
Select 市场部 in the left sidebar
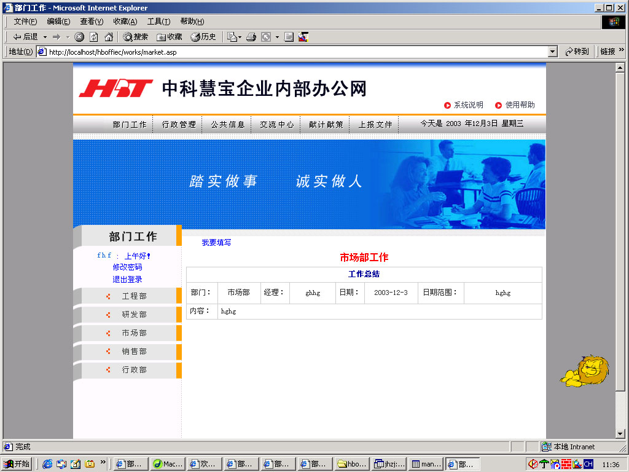point(134,333)
